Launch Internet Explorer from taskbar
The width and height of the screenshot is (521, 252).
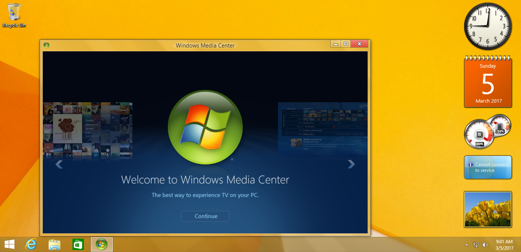pos(31,244)
